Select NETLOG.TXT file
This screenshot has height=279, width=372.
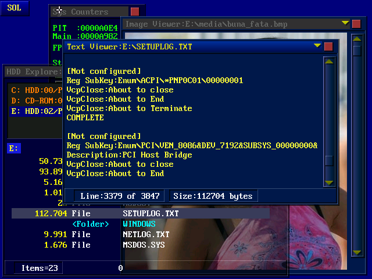pyautogui.click(x=146, y=234)
